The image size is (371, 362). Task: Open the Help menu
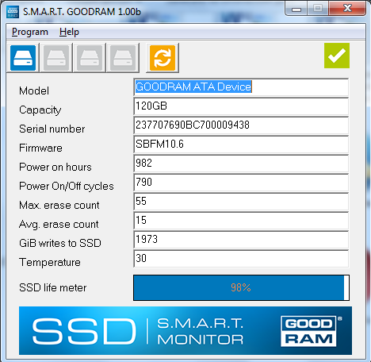point(69,32)
